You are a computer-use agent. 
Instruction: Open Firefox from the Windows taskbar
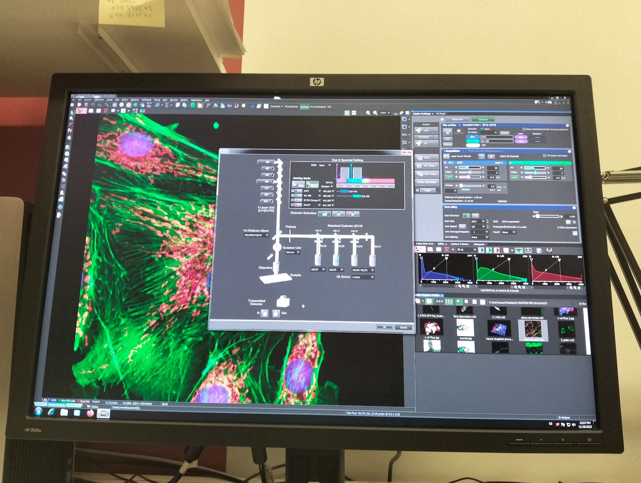click(90, 413)
